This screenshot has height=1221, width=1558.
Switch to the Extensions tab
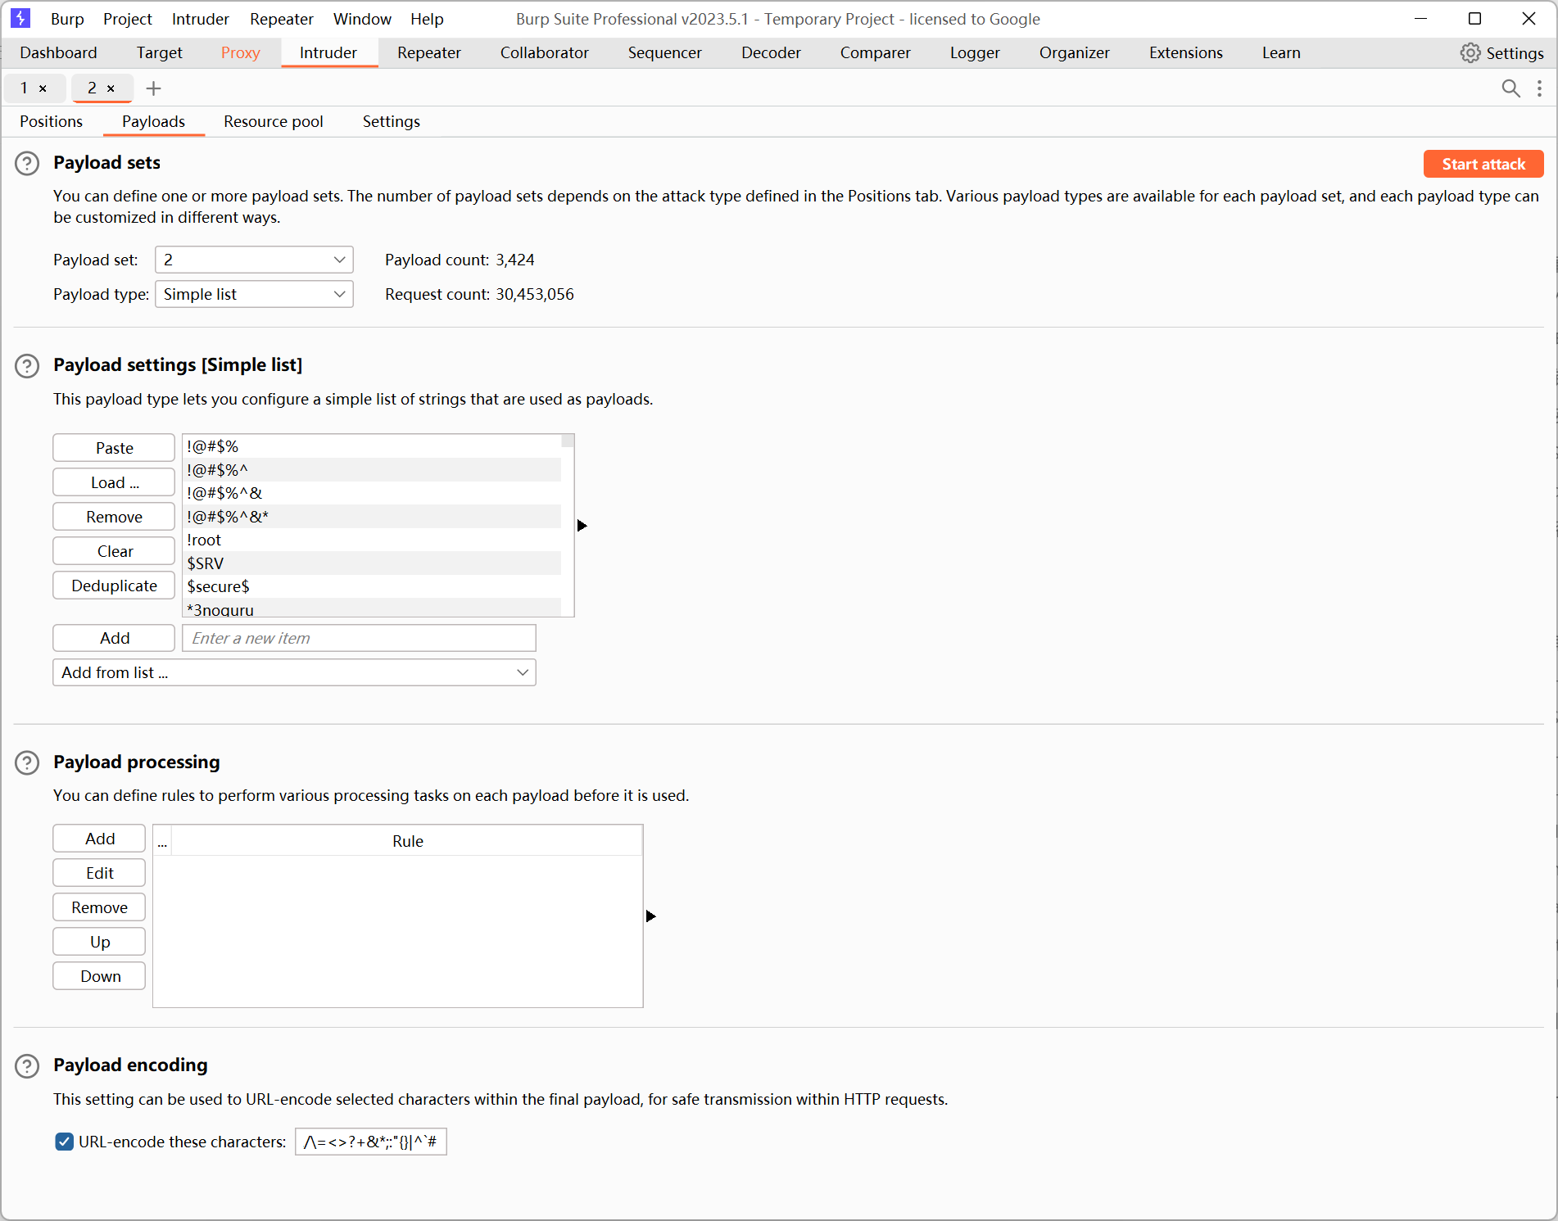(1186, 52)
